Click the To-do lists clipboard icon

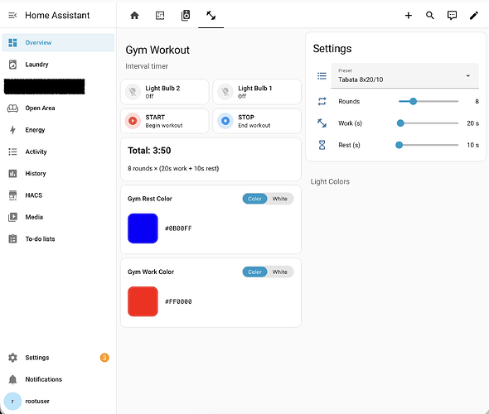12,239
